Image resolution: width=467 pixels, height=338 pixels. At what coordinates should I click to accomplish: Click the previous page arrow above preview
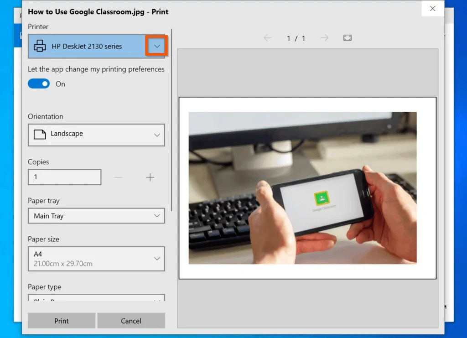[268, 38]
